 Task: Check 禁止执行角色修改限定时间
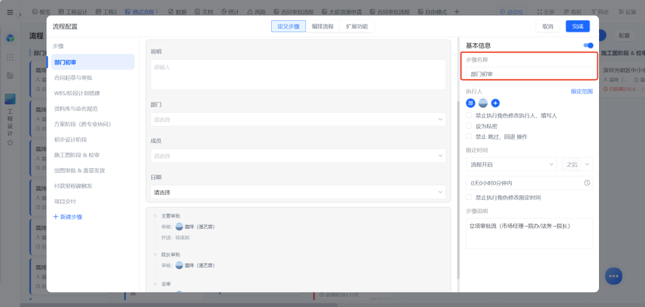pos(469,197)
